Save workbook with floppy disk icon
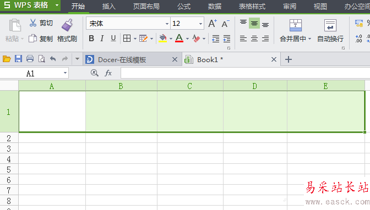The image size is (370, 210). 18,59
